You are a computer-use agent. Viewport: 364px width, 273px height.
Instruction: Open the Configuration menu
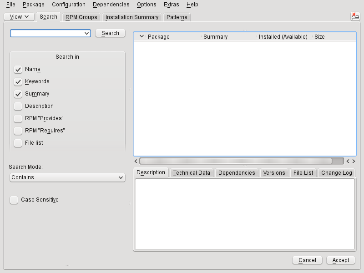click(x=68, y=5)
